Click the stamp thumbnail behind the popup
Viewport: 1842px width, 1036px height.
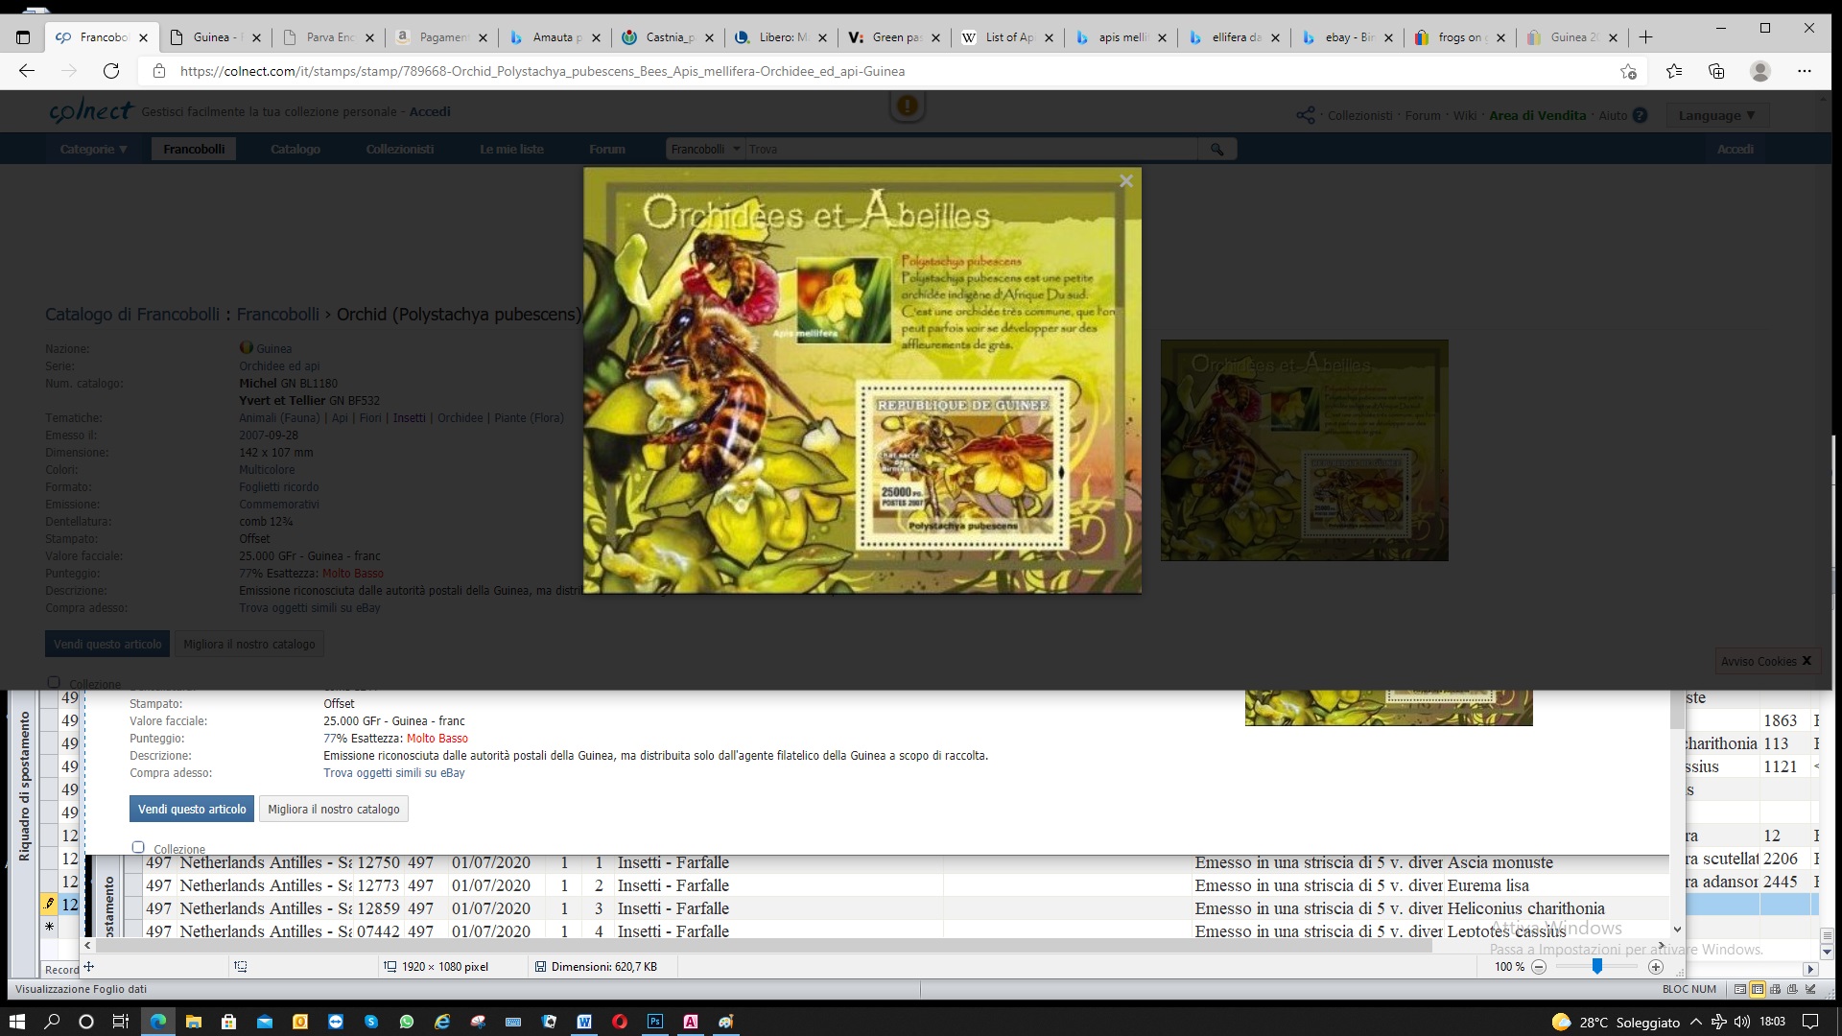1304,450
